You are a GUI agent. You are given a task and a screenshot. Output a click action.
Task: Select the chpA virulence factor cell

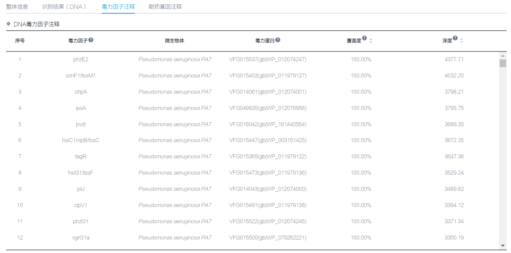pyautogui.click(x=80, y=92)
